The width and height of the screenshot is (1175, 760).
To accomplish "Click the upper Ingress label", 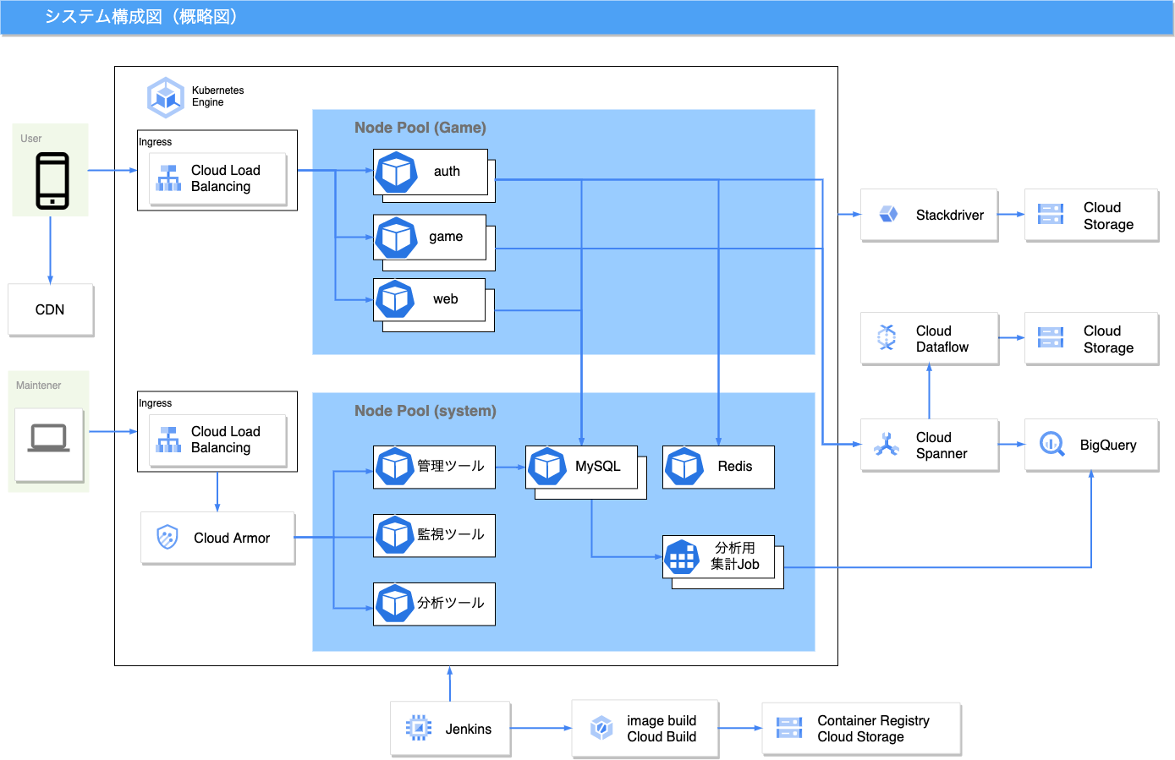I will point(156,142).
